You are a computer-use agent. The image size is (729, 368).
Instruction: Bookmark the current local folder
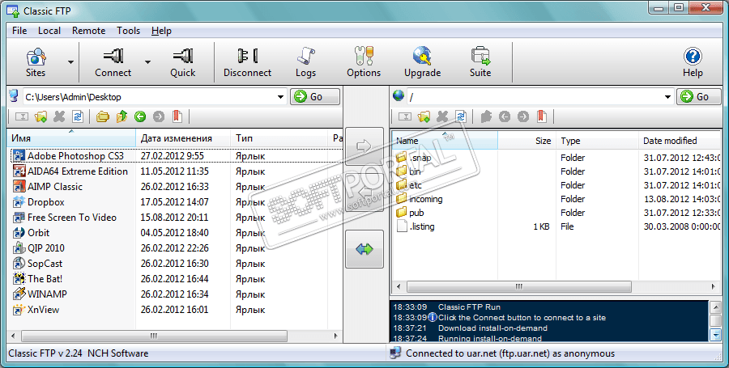click(x=177, y=116)
